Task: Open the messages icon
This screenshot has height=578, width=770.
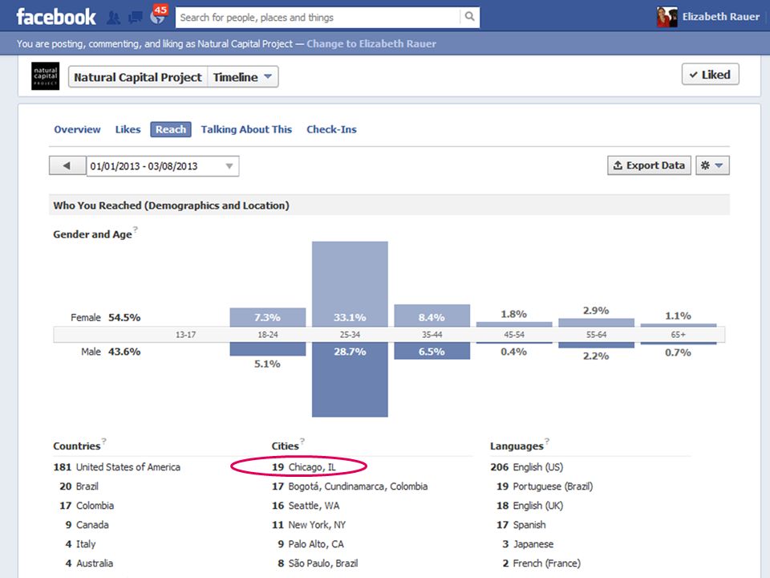Action: tap(135, 18)
